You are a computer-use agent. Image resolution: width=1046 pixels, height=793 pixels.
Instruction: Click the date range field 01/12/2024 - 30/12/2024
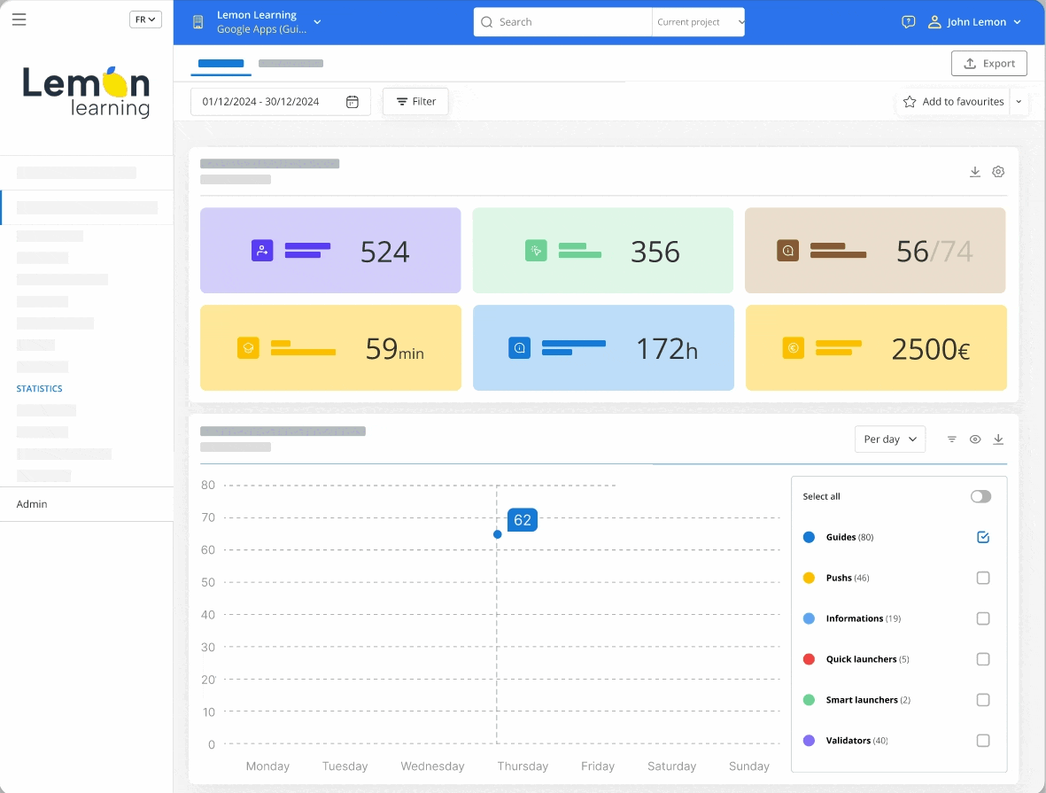tap(280, 102)
